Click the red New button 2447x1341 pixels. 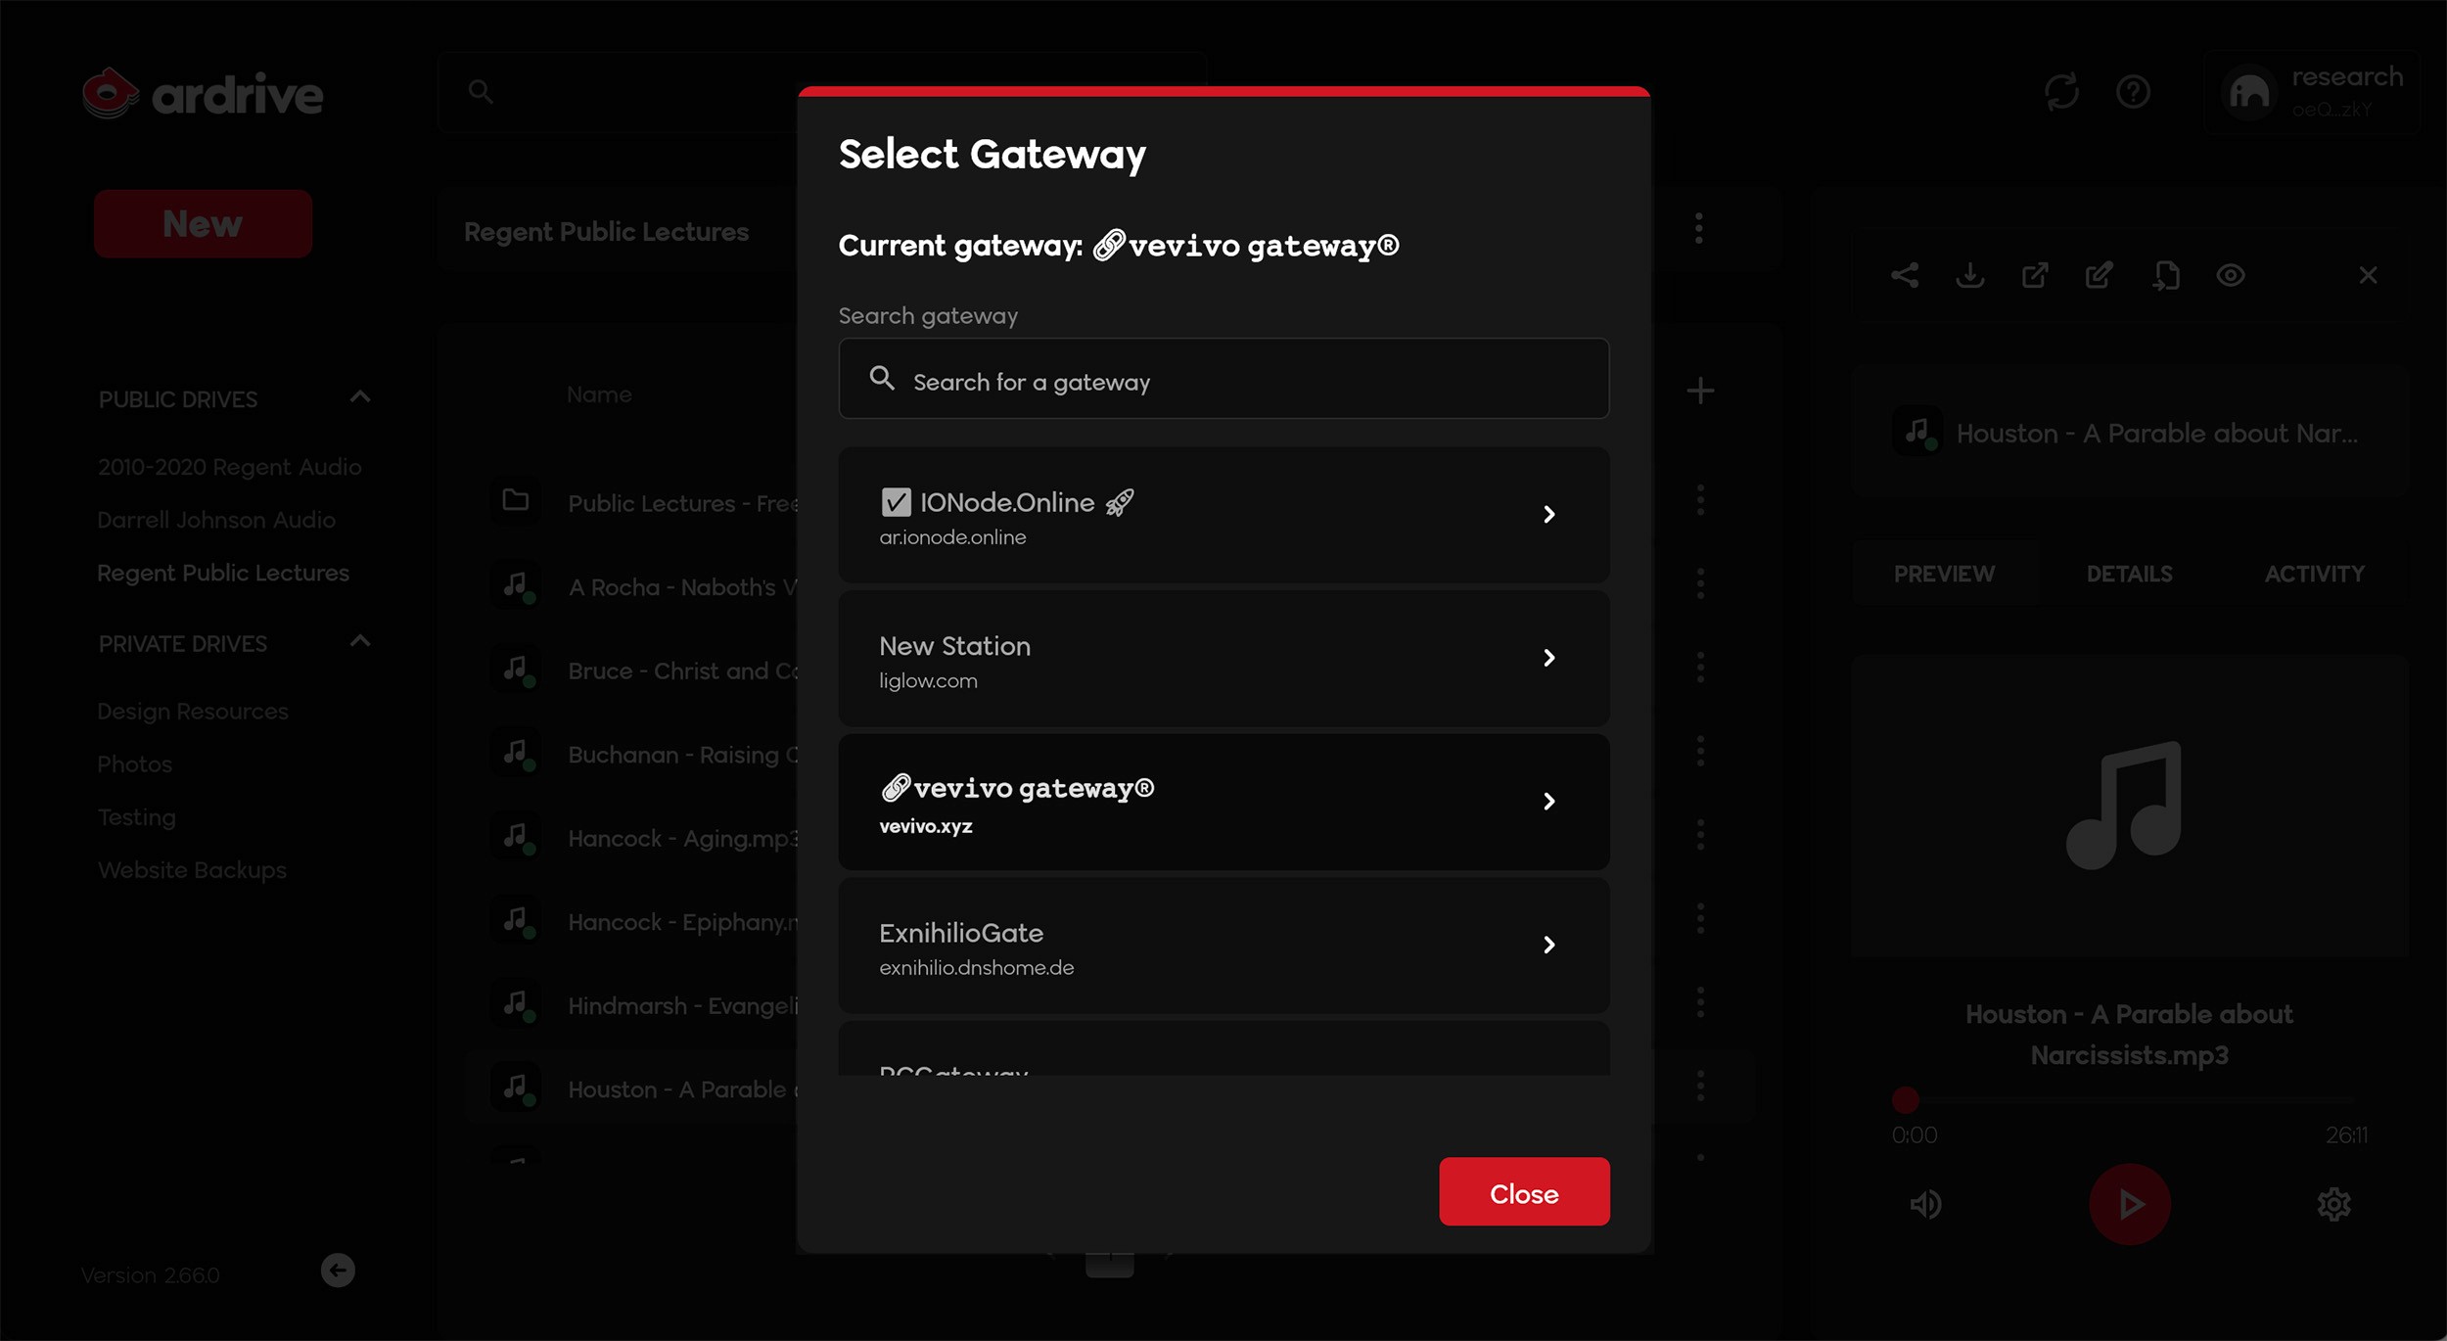click(203, 224)
